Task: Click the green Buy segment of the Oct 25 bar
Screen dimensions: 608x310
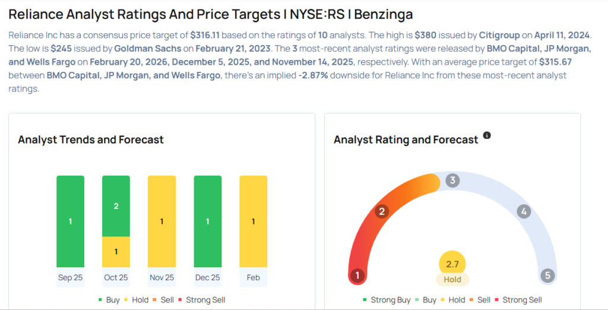Action: click(116, 206)
